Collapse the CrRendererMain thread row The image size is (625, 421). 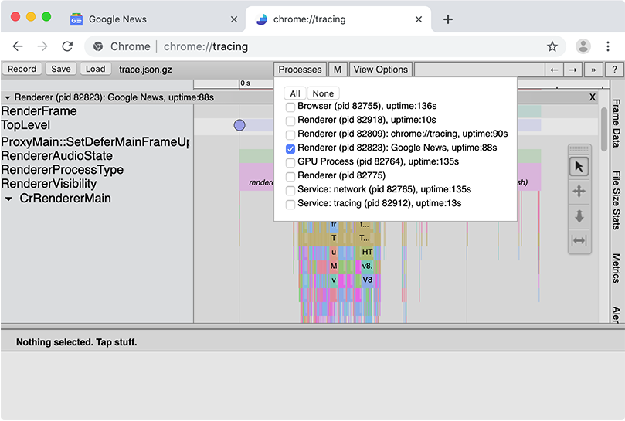[x=8, y=199]
